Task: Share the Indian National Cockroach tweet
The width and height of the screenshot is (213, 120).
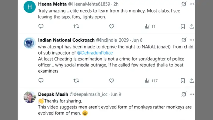Action: (x=192, y=81)
